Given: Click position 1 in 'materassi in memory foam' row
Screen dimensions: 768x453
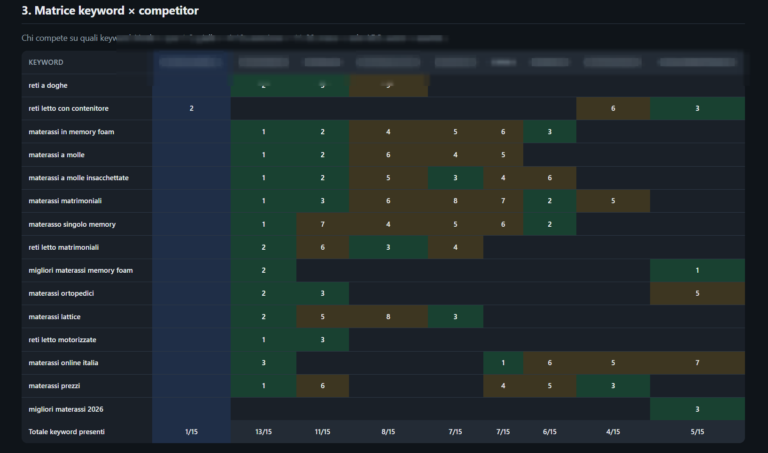Looking at the screenshot, I should [x=264, y=132].
